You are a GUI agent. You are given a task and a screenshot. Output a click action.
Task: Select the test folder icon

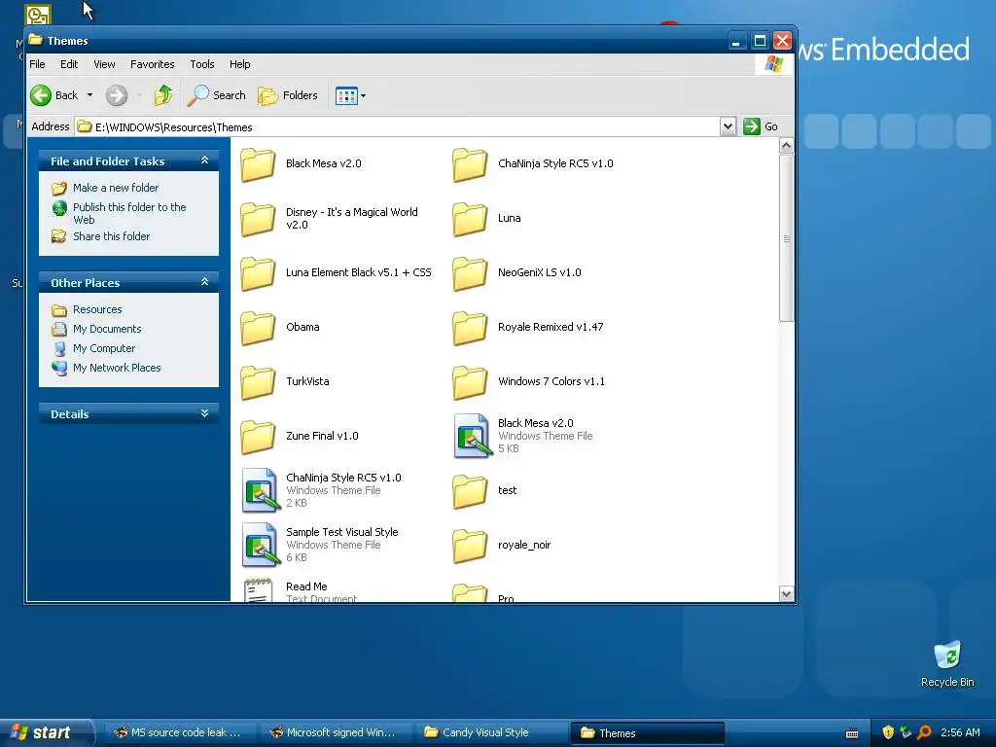pyautogui.click(x=470, y=491)
